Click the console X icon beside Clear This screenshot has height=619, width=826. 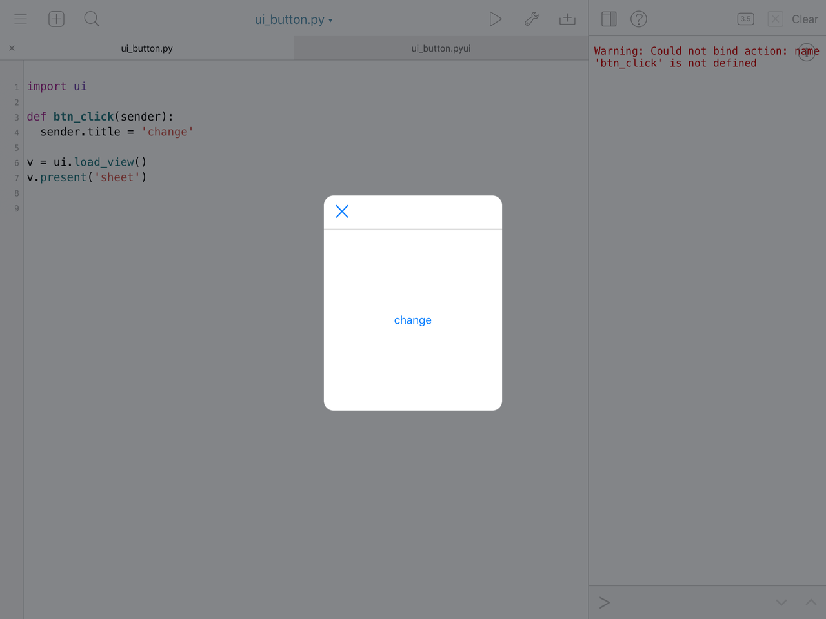click(x=776, y=19)
